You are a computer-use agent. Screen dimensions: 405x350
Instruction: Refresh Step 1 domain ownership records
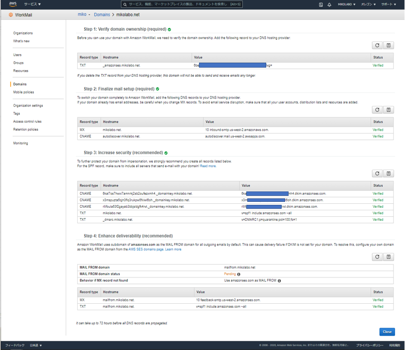click(x=377, y=45)
